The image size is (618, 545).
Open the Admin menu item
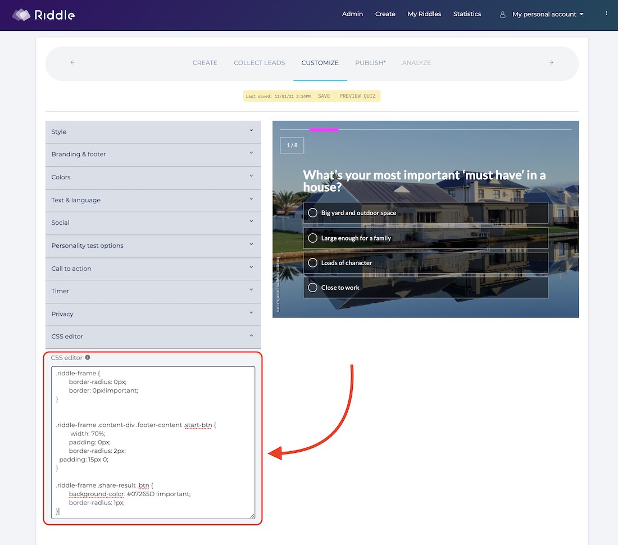[352, 14]
